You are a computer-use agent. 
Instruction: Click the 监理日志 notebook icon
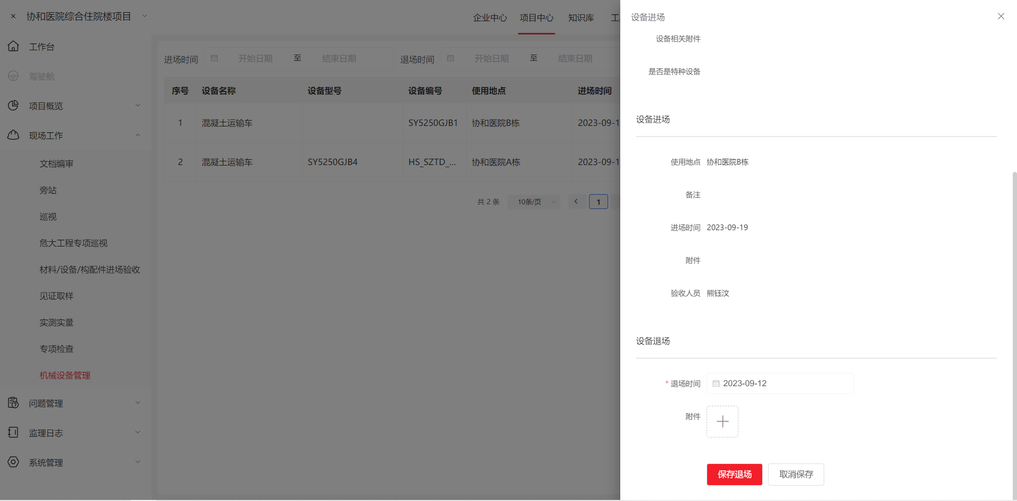tap(13, 433)
